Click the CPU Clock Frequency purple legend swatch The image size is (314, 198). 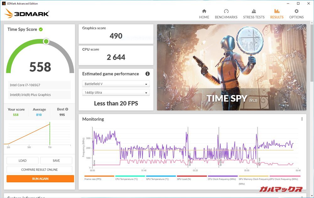(223, 176)
